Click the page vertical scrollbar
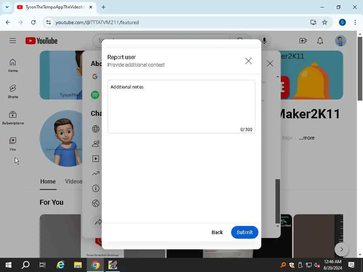Screen dimensions: 363x272 pyautogui.click(x=360, y=69)
